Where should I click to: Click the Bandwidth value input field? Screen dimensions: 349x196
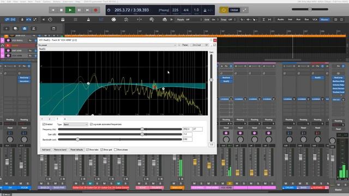[188, 139]
